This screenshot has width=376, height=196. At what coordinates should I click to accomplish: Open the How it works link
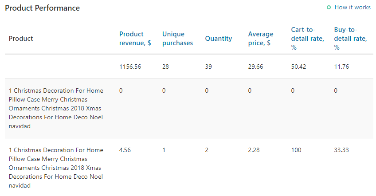click(x=352, y=8)
